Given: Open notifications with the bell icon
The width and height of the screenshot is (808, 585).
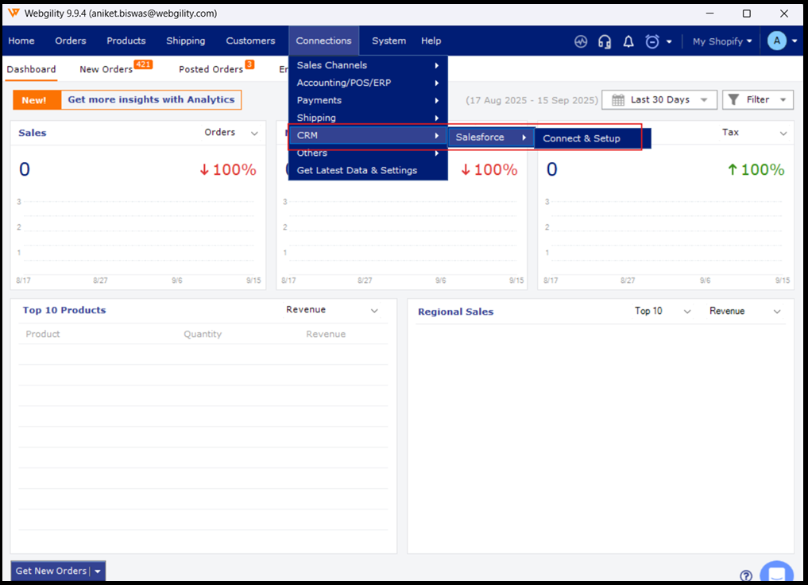Looking at the screenshot, I should (x=628, y=41).
